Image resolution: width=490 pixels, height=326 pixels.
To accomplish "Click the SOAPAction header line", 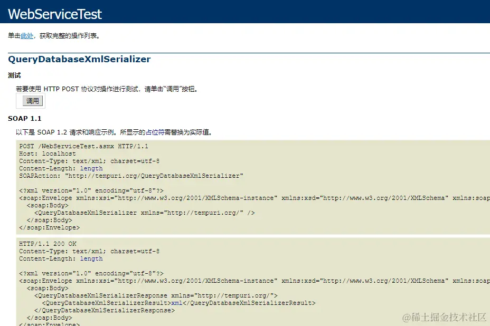I will point(131,176).
